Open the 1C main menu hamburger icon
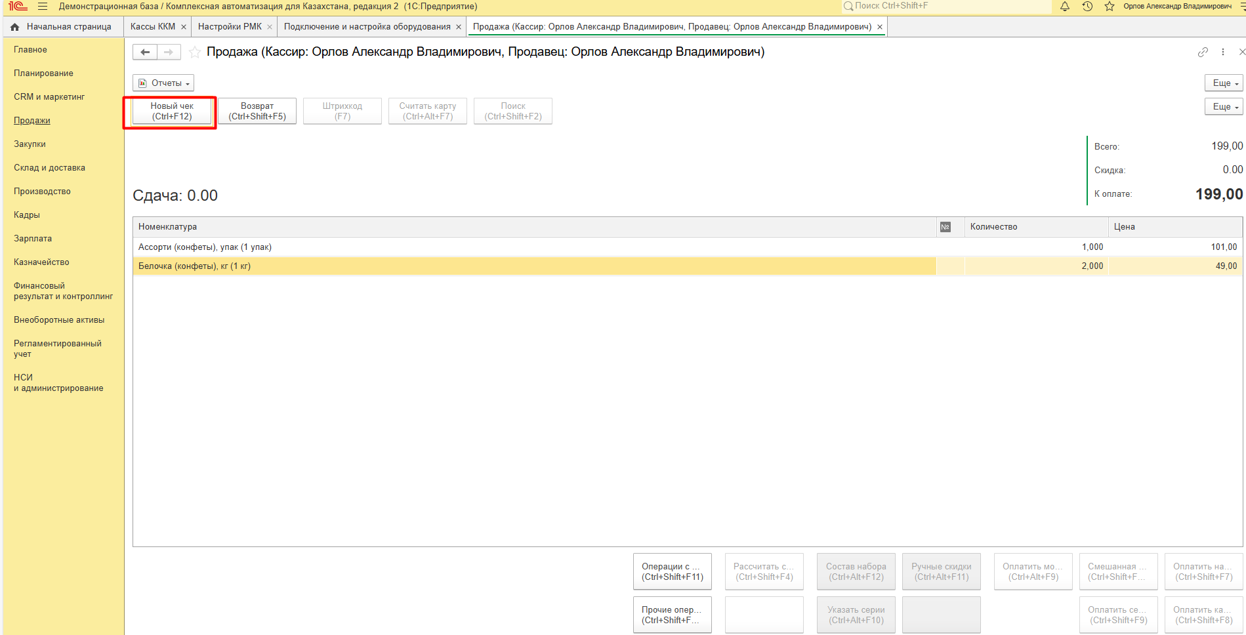This screenshot has height=635, width=1246. pos(43,7)
